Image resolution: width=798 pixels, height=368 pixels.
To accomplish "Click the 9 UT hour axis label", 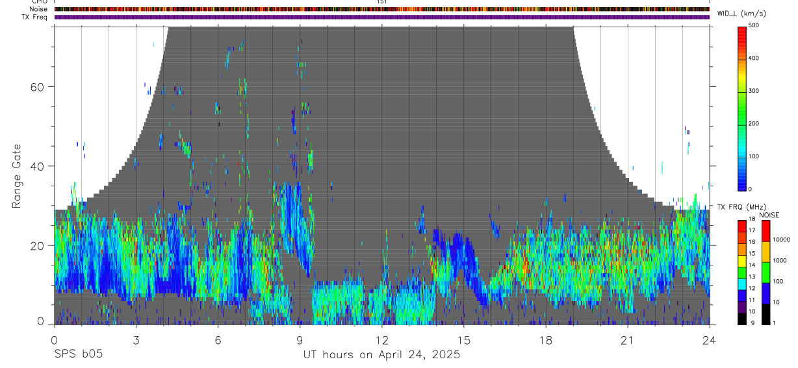I will coord(300,341).
